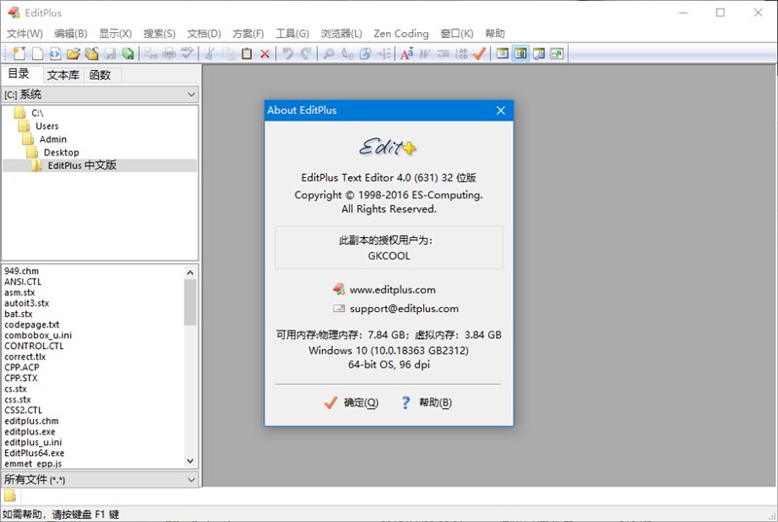The height and width of the screenshot is (522, 778).
Task: Toggle the highlighted cliptext window icon
Action: (520, 53)
